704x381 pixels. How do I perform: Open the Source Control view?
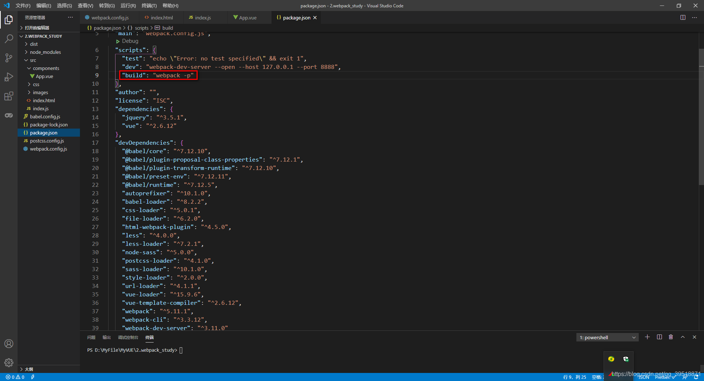9,58
